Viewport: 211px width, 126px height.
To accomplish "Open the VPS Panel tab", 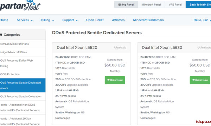I will pyautogui.click(x=175, y=5).
